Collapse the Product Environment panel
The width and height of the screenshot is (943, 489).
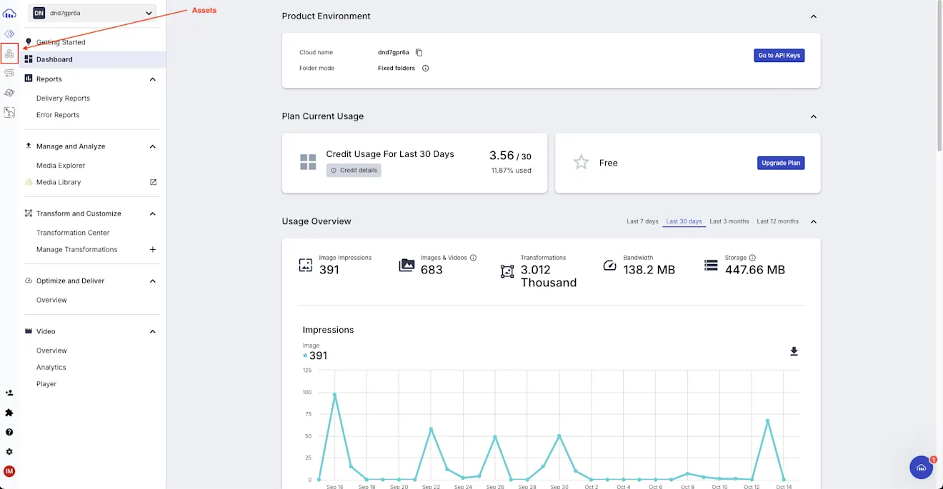click(x=813, y=16)
